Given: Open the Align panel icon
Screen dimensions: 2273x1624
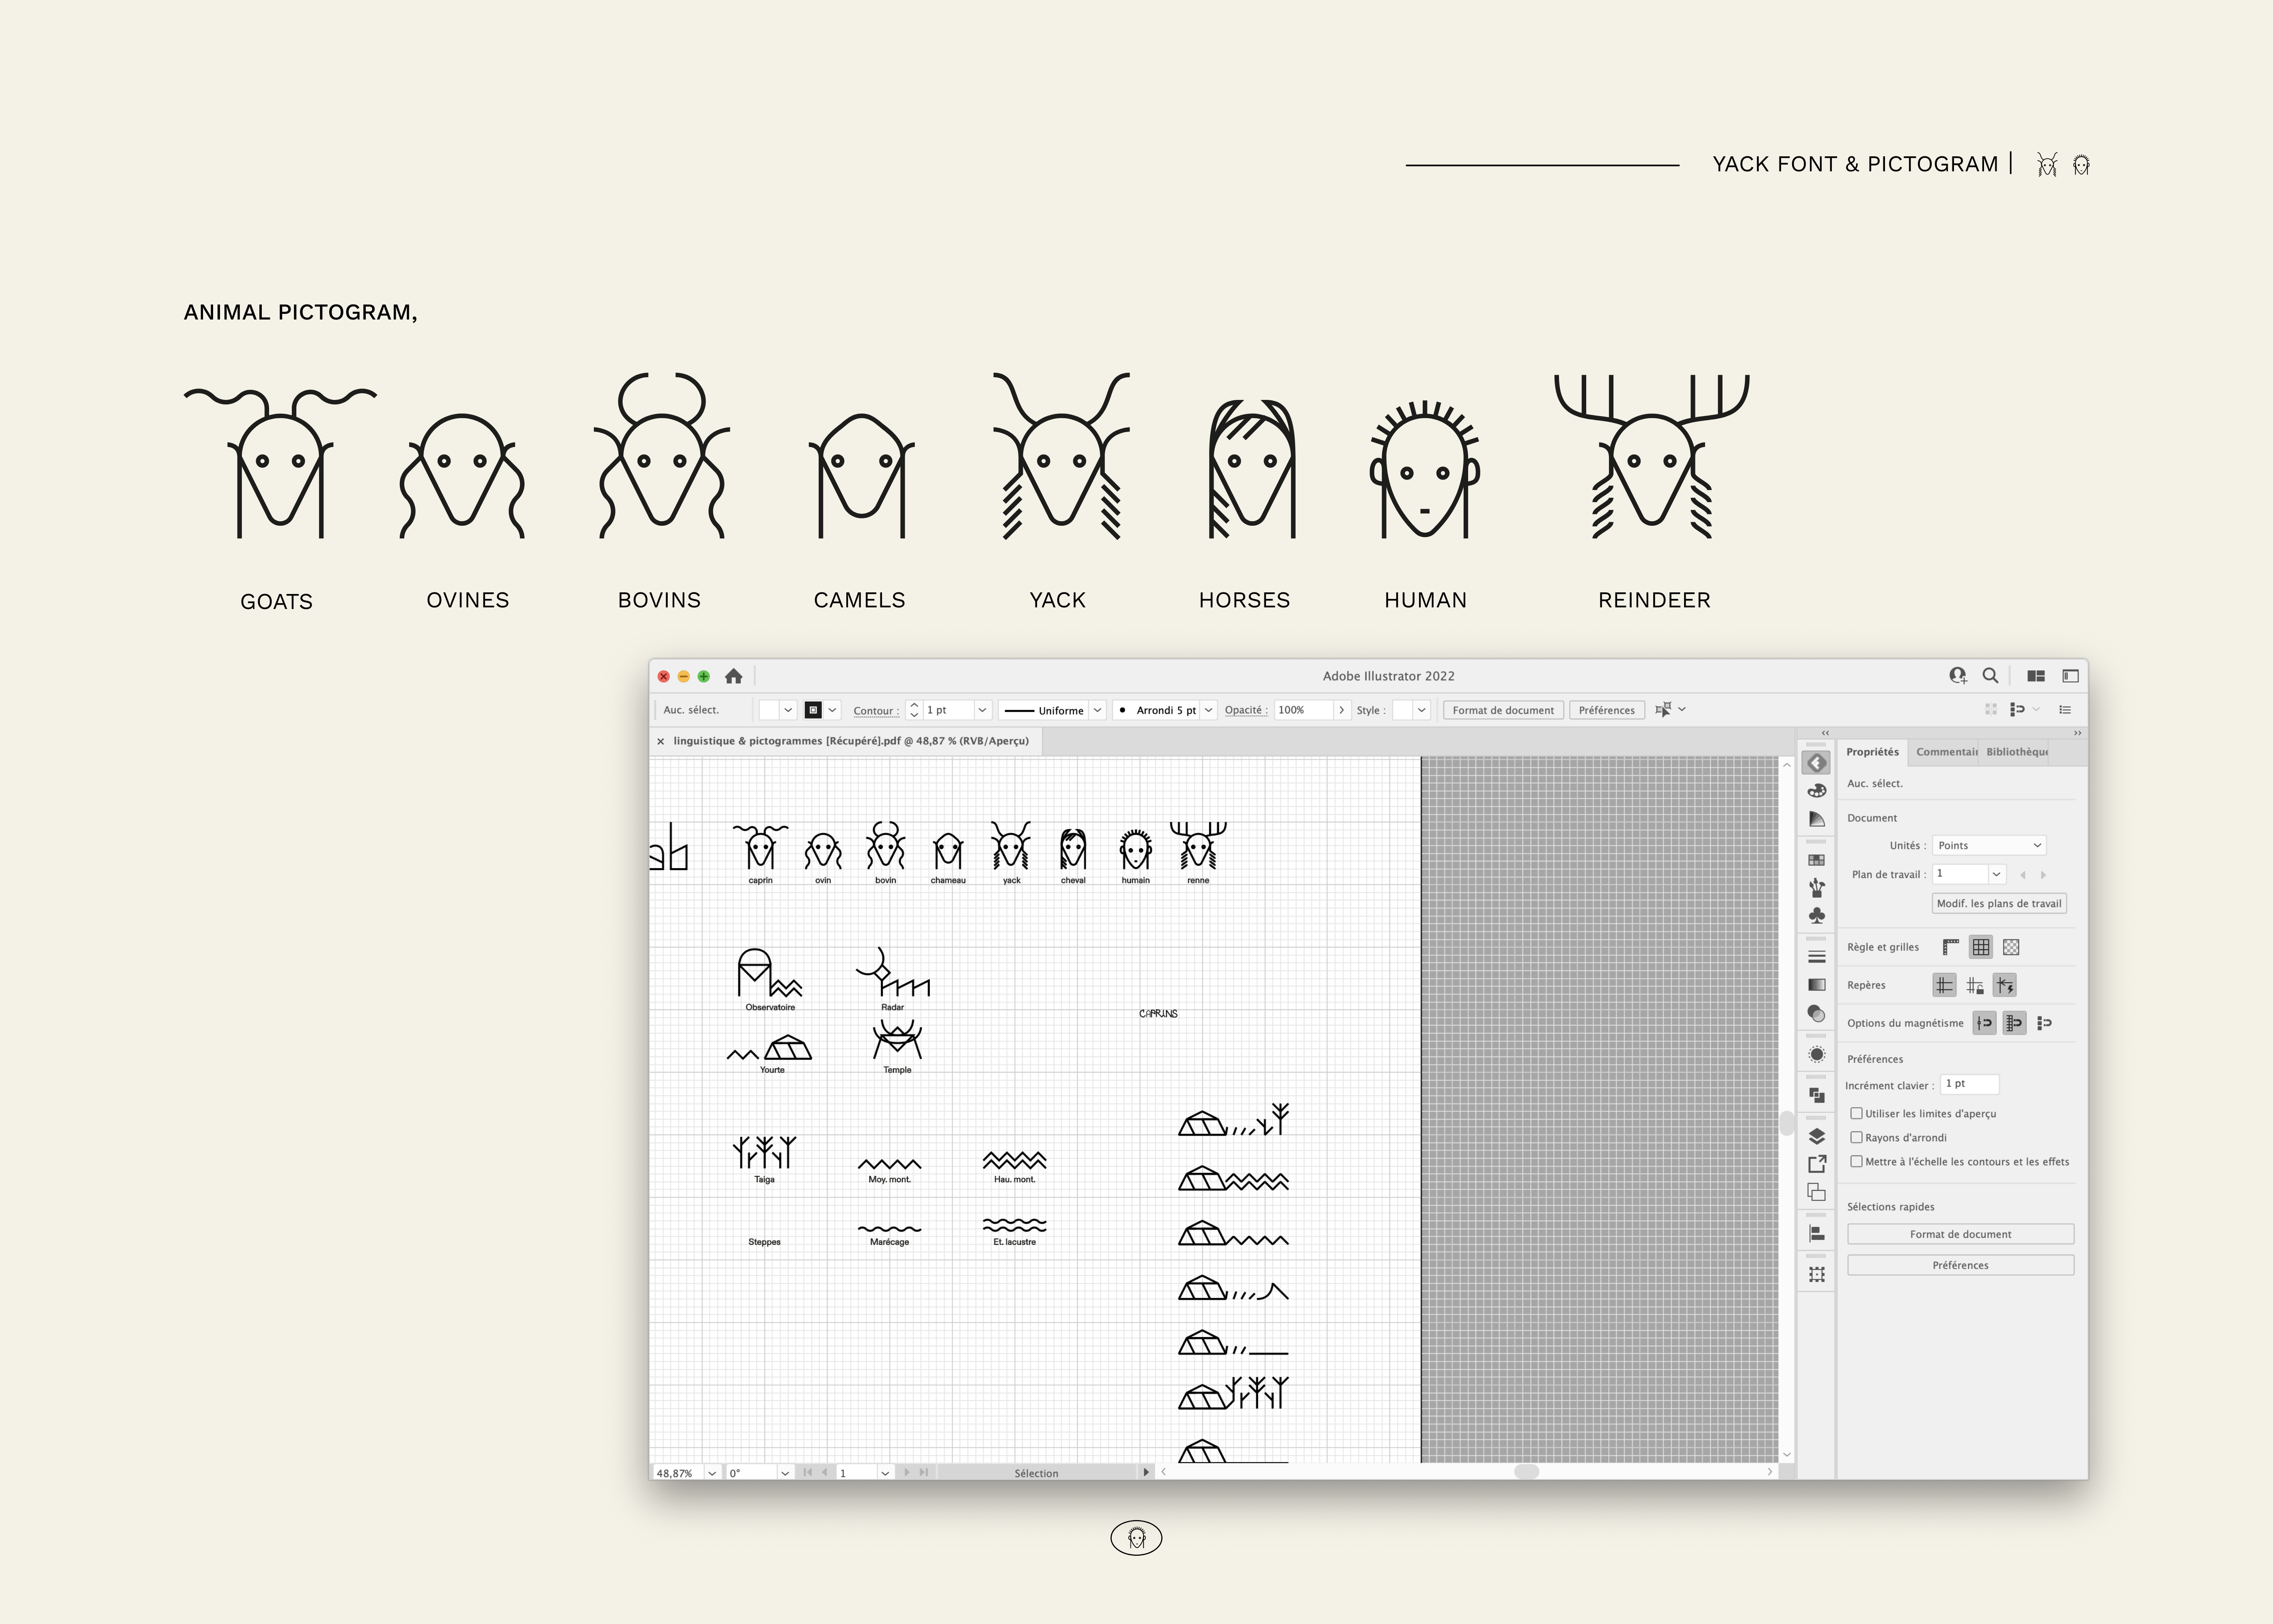Looking at the screenshot, I should click(1816, 1234).
